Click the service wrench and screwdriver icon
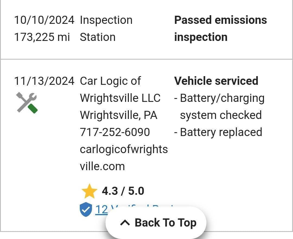This screenshot has width=293, height=239. (27, 102)
